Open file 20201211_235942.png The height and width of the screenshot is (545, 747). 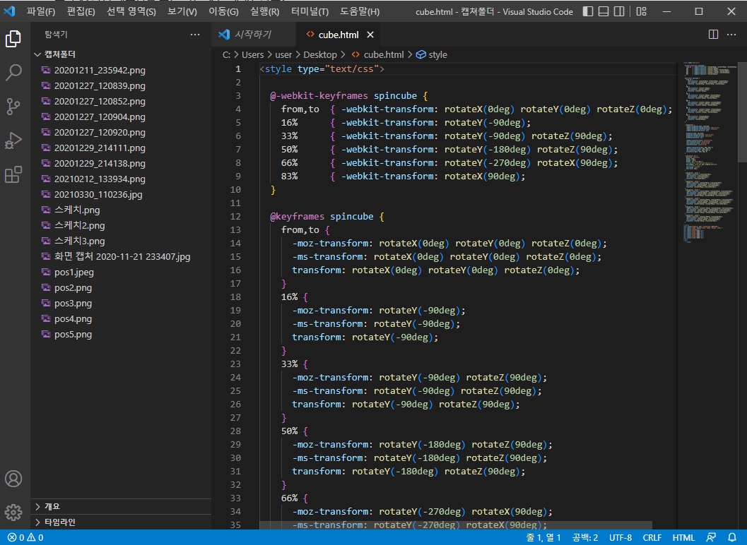pyautogui.click(x=121, y=70)
